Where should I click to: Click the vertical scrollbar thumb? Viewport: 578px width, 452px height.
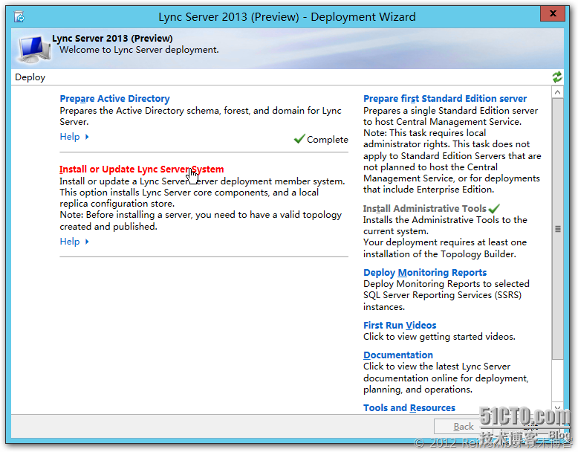[558, 229]
